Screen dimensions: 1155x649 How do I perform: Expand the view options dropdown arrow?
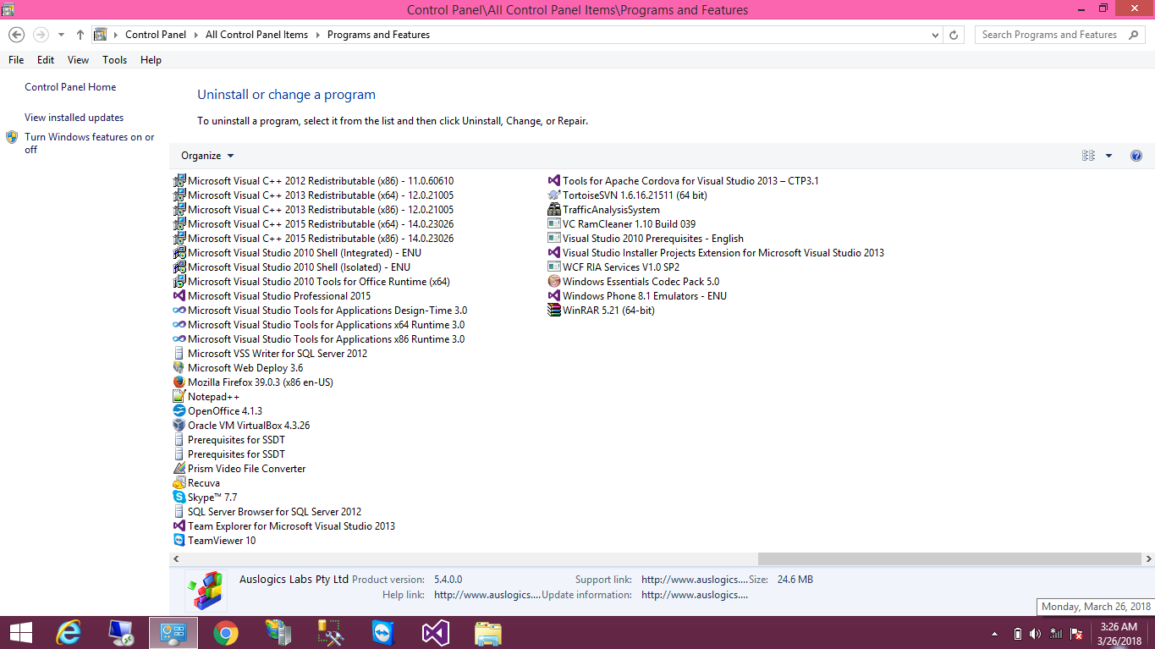coord(1108,156)
